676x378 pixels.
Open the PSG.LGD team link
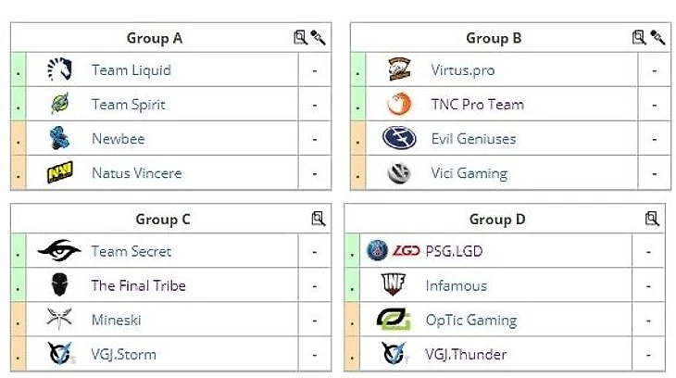pos(454,251)
